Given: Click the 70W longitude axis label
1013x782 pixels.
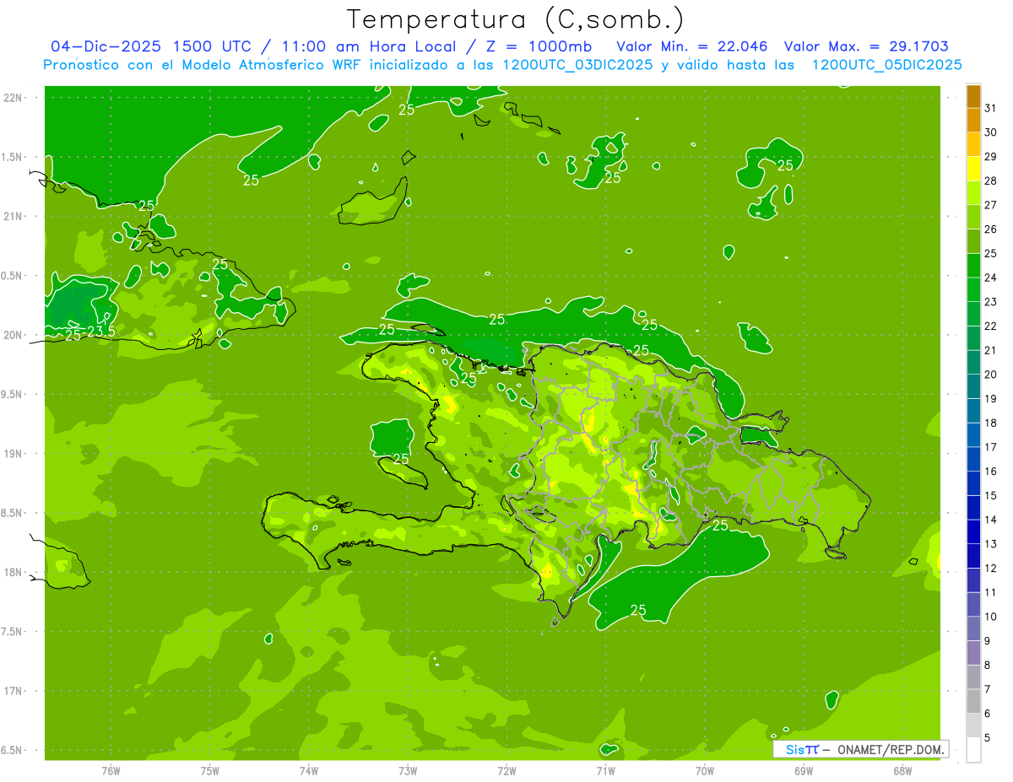Looking at the screenshot, I should pos(704,771).
